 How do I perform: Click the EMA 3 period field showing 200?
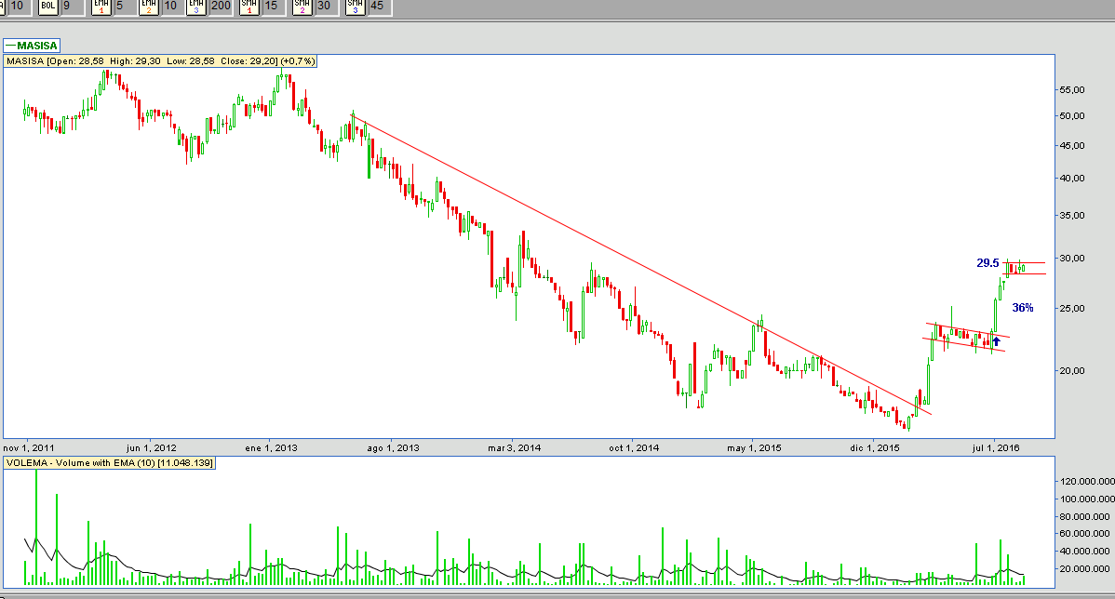[222, 6]
